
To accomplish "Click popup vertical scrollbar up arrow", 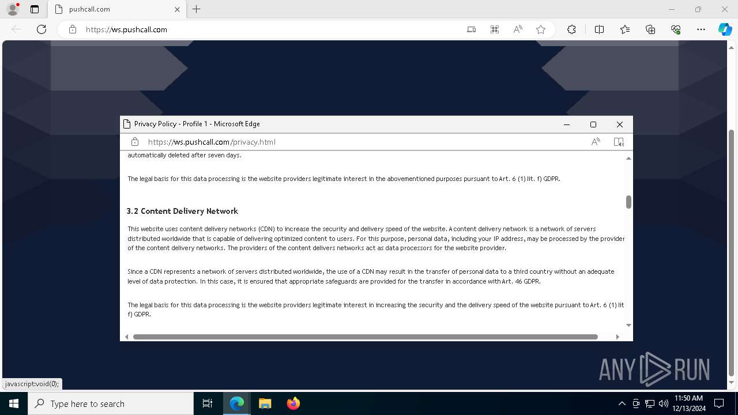I will (628, 158).
